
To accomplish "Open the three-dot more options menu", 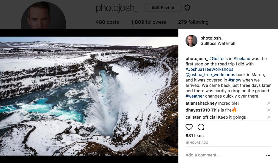I will [268, 155].
